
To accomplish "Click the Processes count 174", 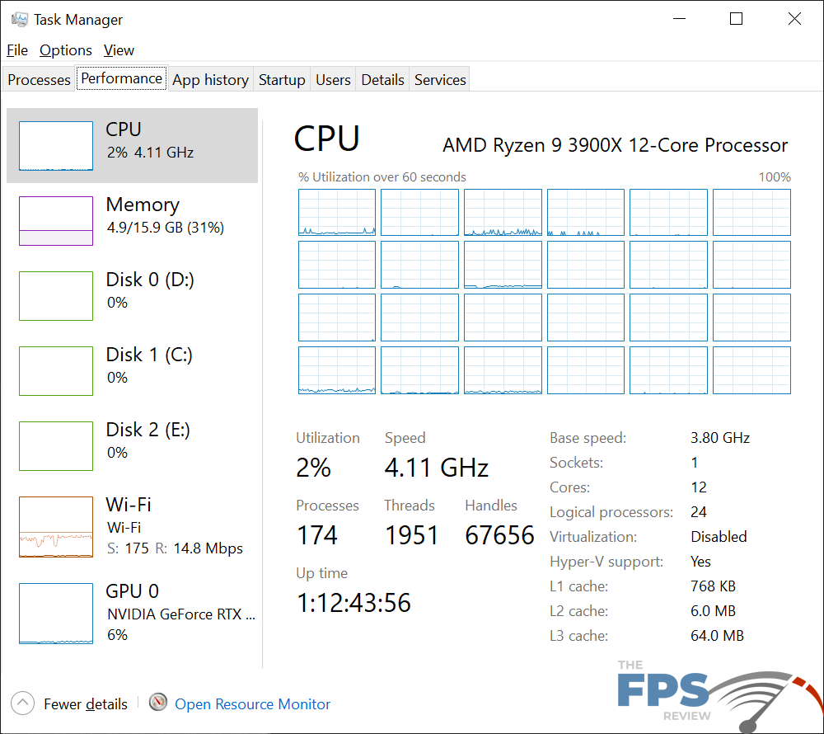I will (317, 535).
